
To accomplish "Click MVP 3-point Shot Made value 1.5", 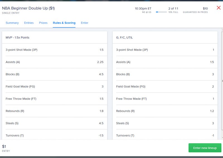I will (101, 50).
